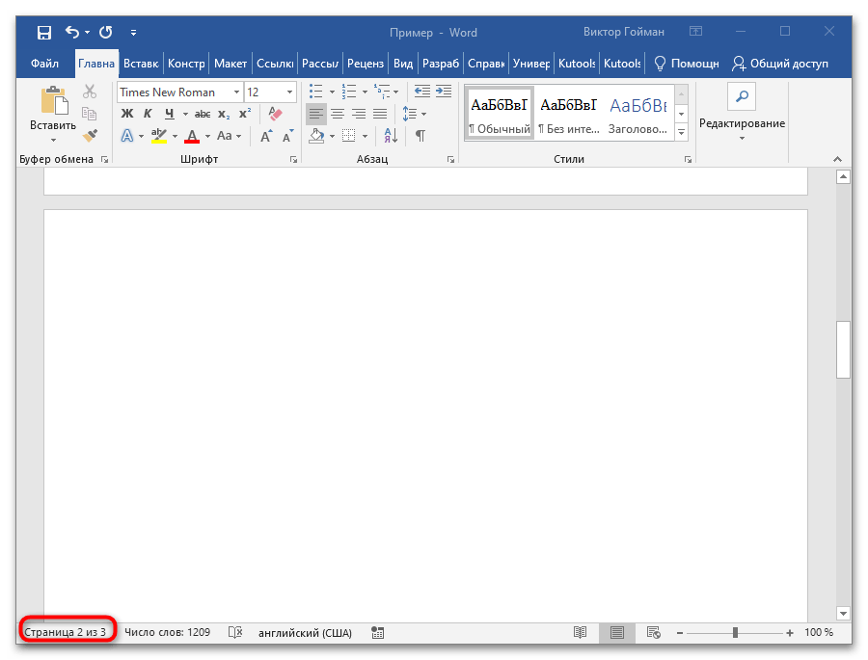The image size is (868, 660).
Task: Open undo history dropdown arrow
Action: click(x=87, y=33)
